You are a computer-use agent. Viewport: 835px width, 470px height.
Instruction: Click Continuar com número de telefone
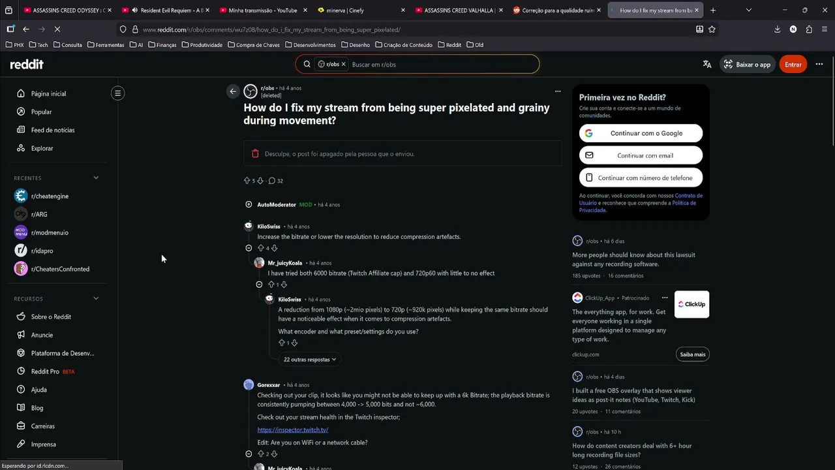(x=641, y=178)
